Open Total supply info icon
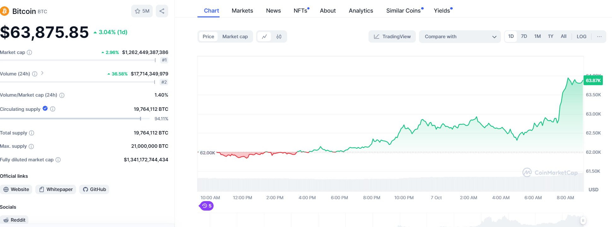 [32, 133]
